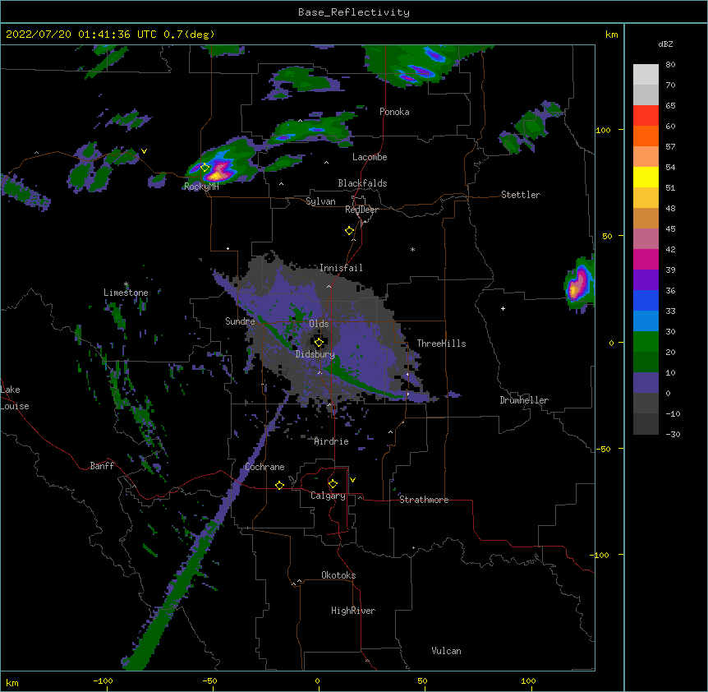The width and height of the screenshot is (708, 692).
Task: Click the Innisfail city label
Action: pyautogui.click(x=341, y=268)
